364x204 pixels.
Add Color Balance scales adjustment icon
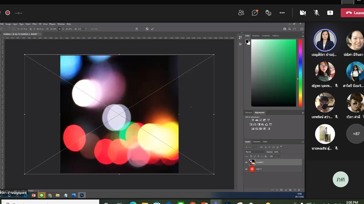[255, 124]
